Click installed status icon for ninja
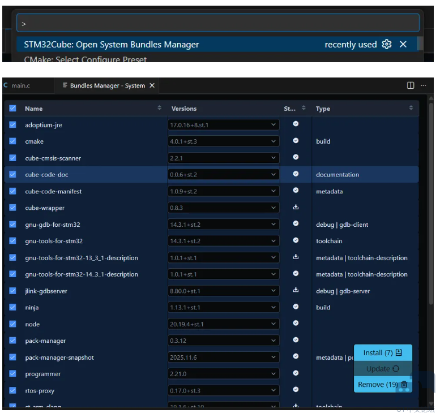440x418 pixels. (296, 307)
